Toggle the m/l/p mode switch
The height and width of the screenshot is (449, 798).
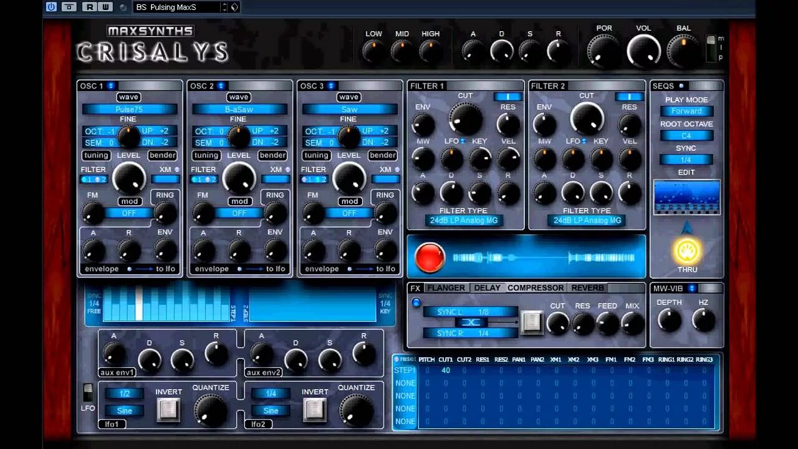coord(711,49)
